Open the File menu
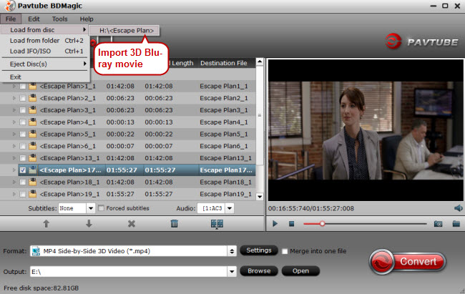This screenshot has width=465, height=294. point(11,19)
